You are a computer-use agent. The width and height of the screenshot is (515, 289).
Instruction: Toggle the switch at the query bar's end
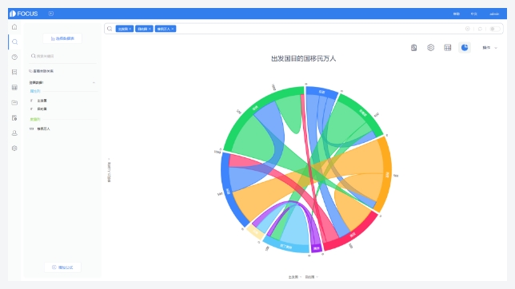point(495,29)
